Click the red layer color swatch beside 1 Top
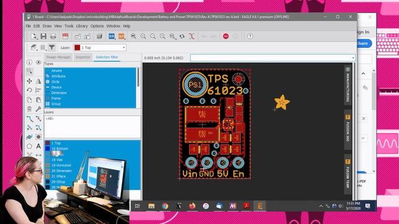 click(x=77, y=47)
